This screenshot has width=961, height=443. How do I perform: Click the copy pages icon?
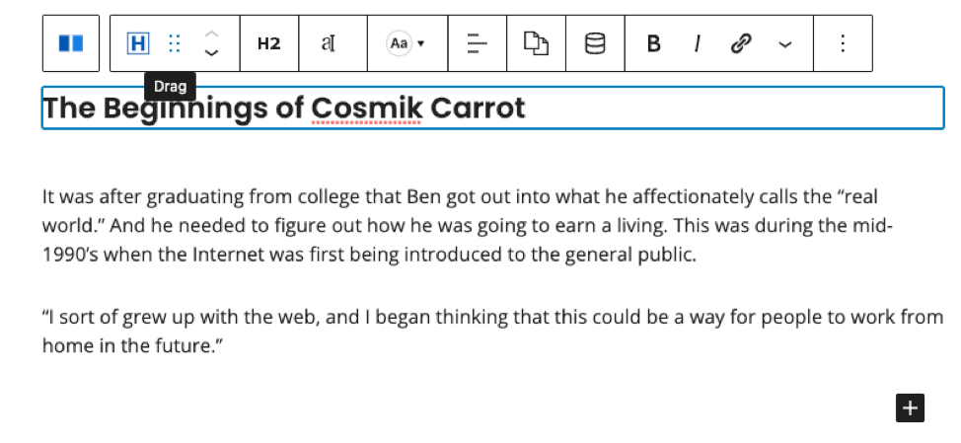tap(537, 43)
